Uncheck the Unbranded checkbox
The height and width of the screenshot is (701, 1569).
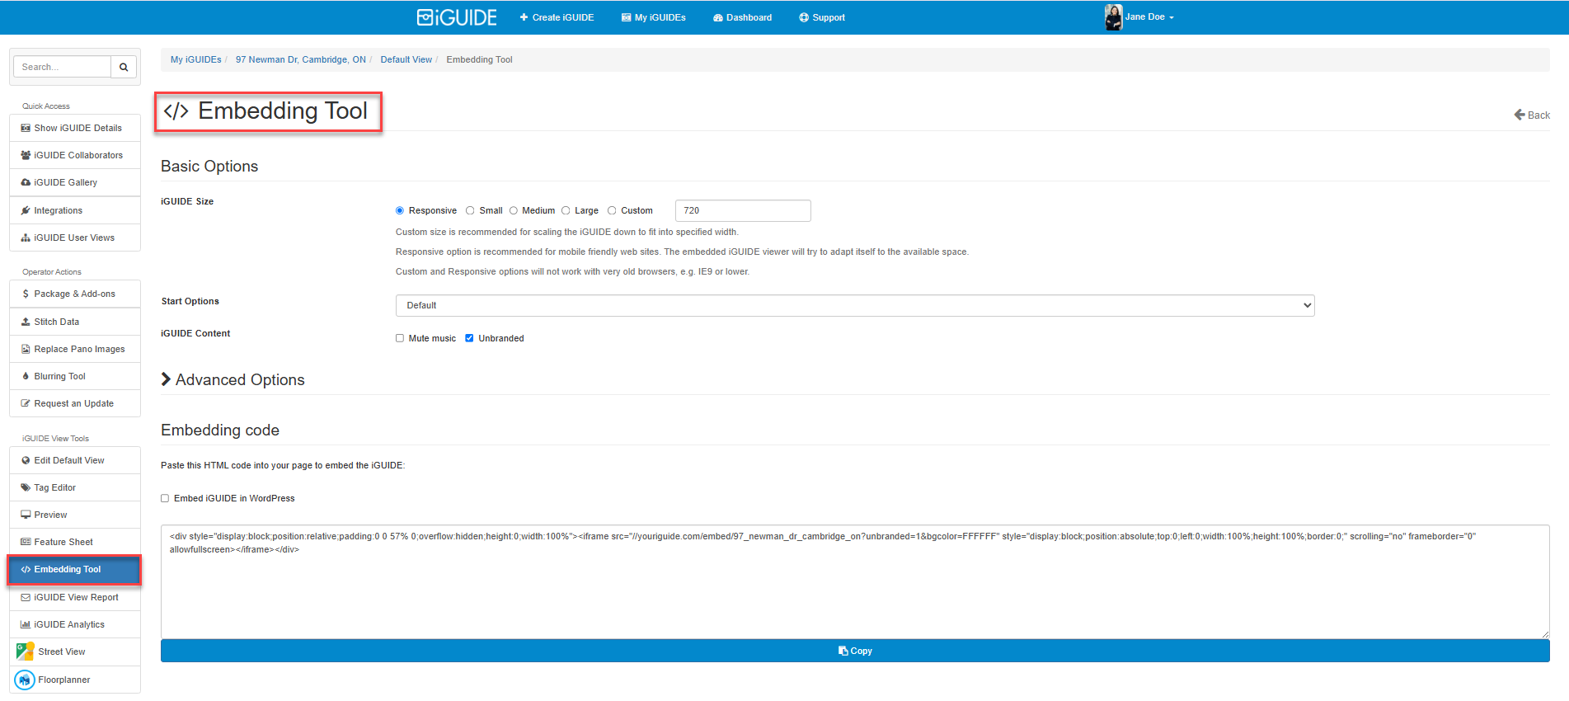(x=469, y=338)
